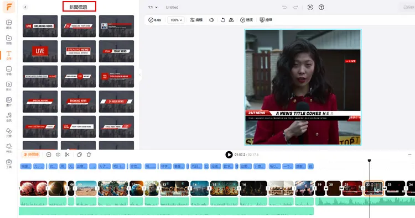Viewport: 415px width, 218px height.
Task: Choose 24 HOUR NEWS title template
Action: click(116, 102)
